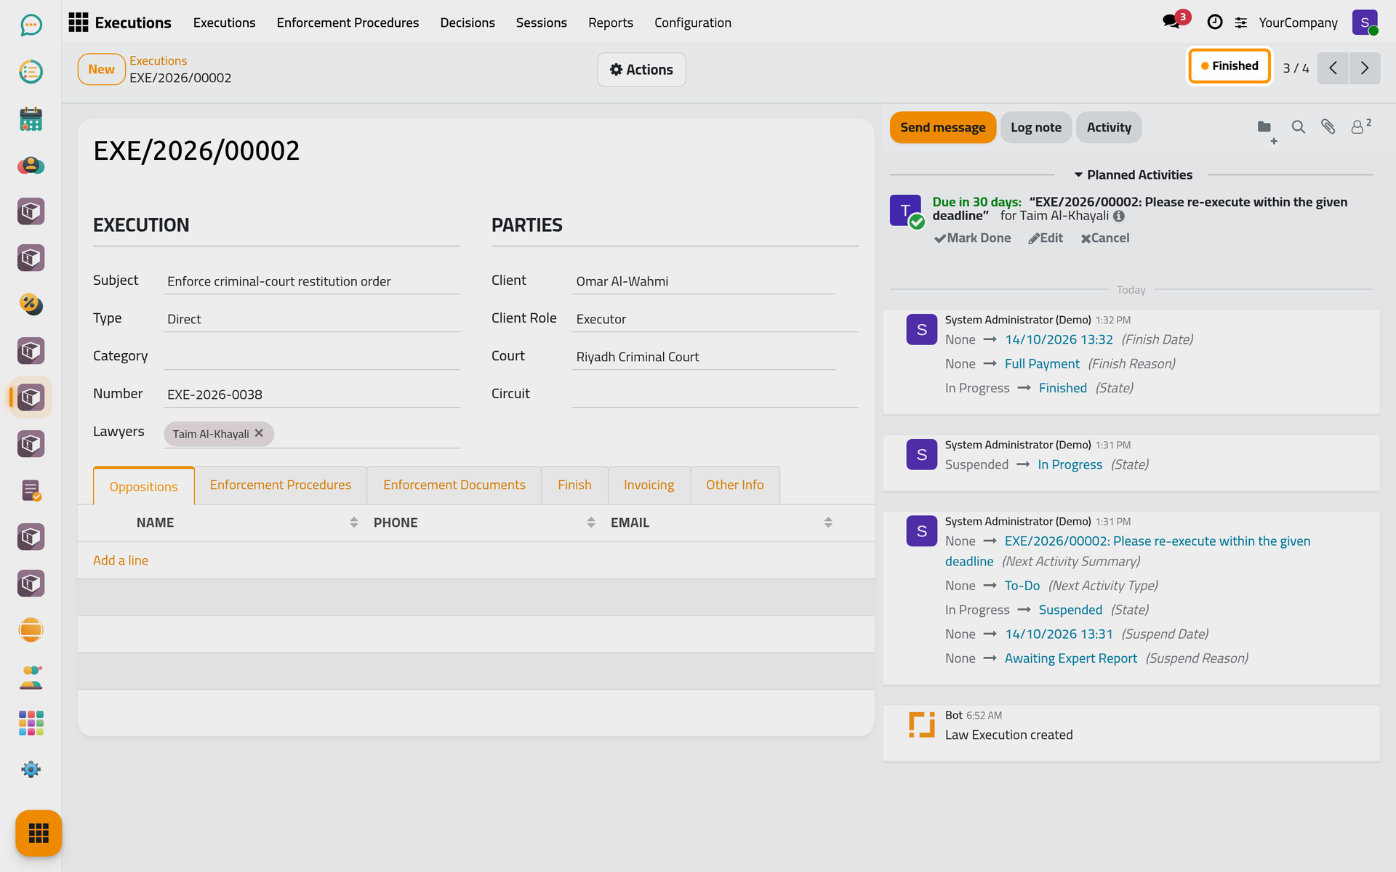Cancel the planned activity
The width and height of the screenshot is (1396, 872).
click(1104, 238)
